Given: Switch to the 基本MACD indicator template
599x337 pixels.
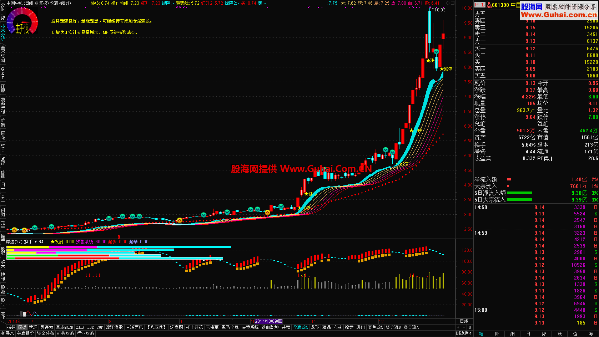Looking at the screenshot, I should [x=64, y=327].
